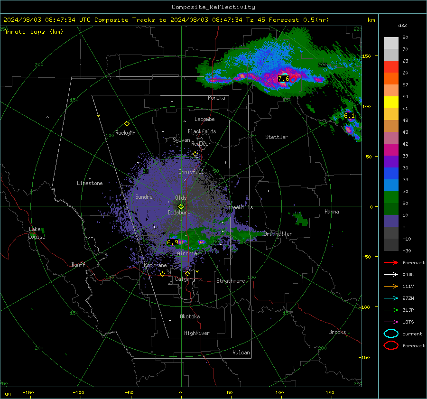The width and height of the screenshot is (427, 399).
Task: Click the Hanna town label
Action: [332, 212]
